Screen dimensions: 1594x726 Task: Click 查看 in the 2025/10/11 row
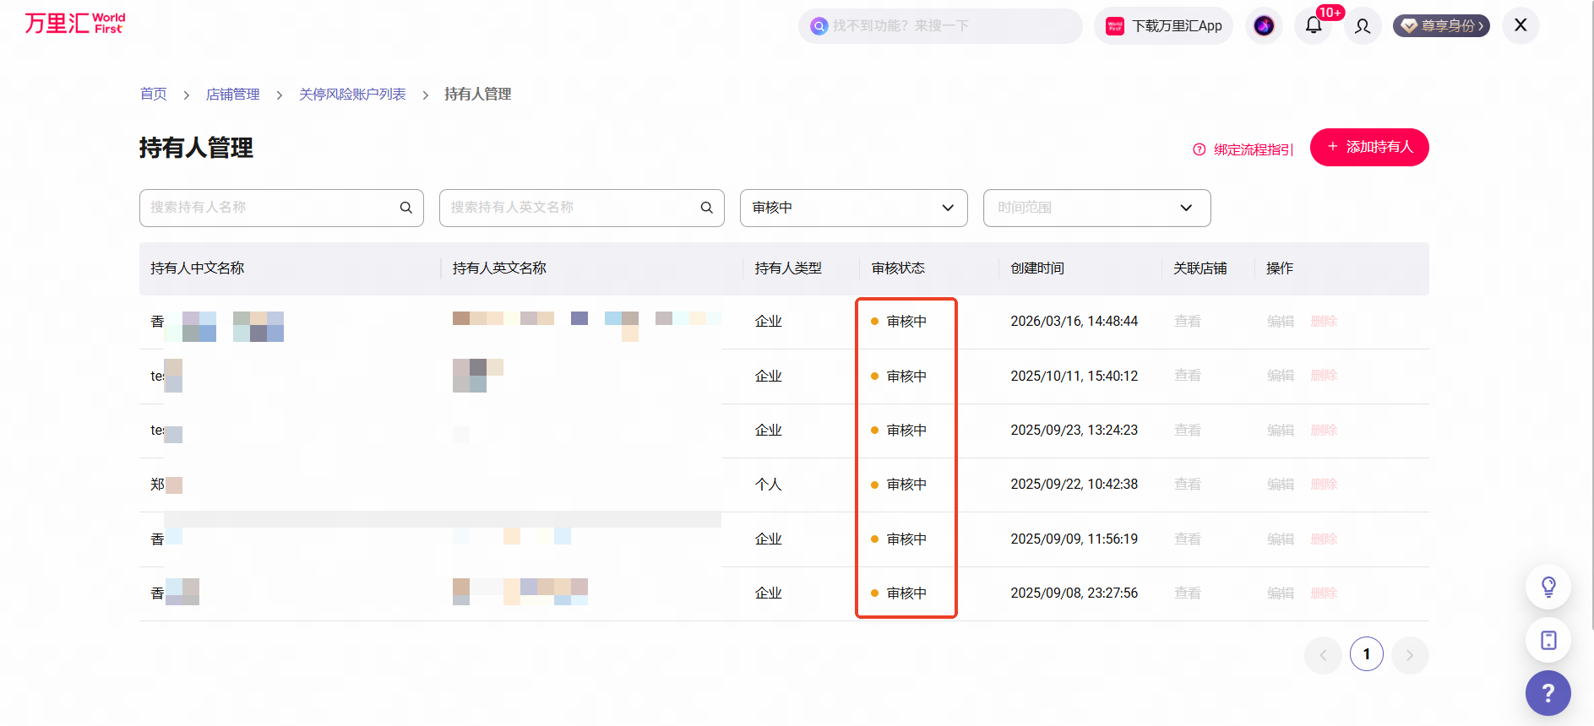(x=1188, y=376)
